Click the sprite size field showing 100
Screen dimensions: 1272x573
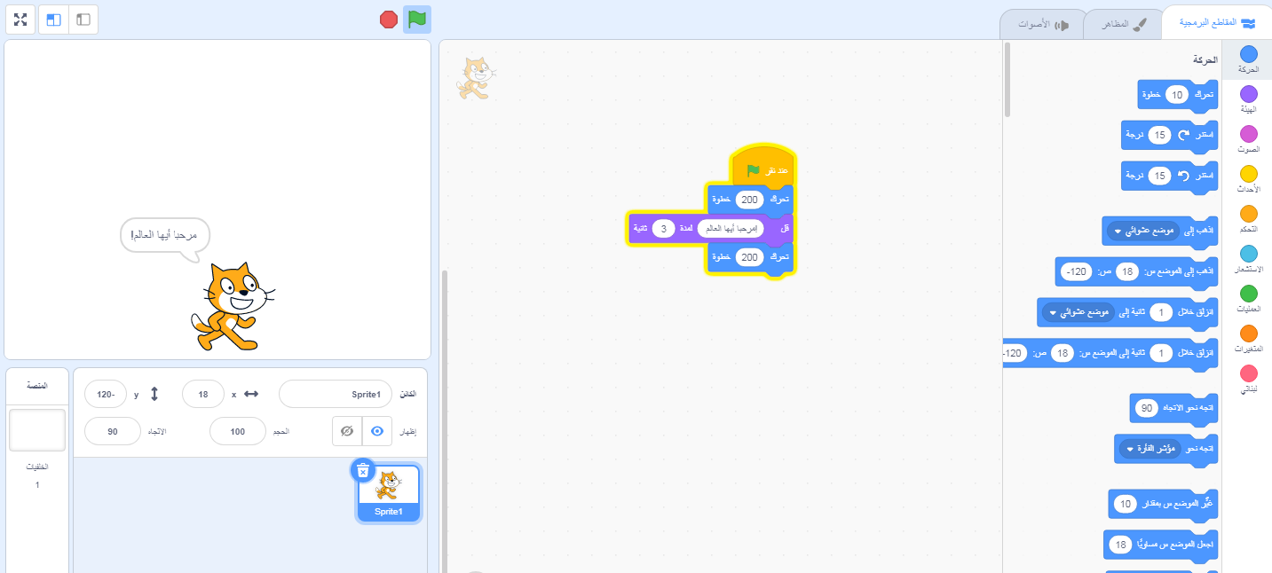point(238,431)
